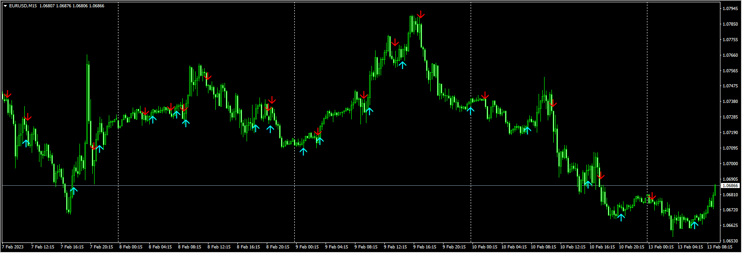Viewport: 742px width, 253px height.
Task: Click the red sell arrow just after 13 Feb 00:15 separator
Action: [x=652, y=197]
